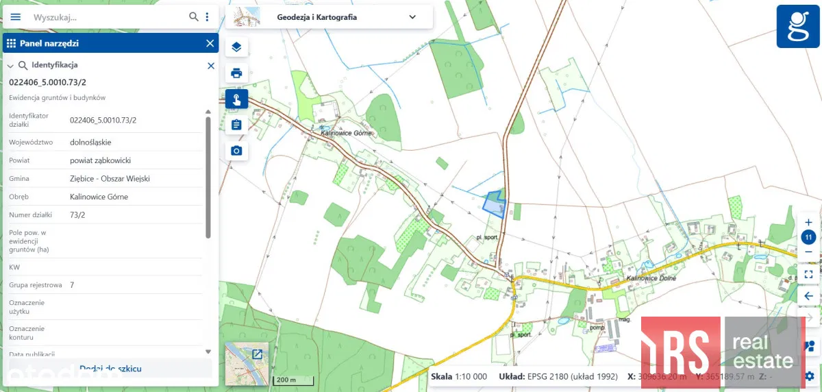Go back to previous map view
This screenshot has height=392, width=822.
808,296
